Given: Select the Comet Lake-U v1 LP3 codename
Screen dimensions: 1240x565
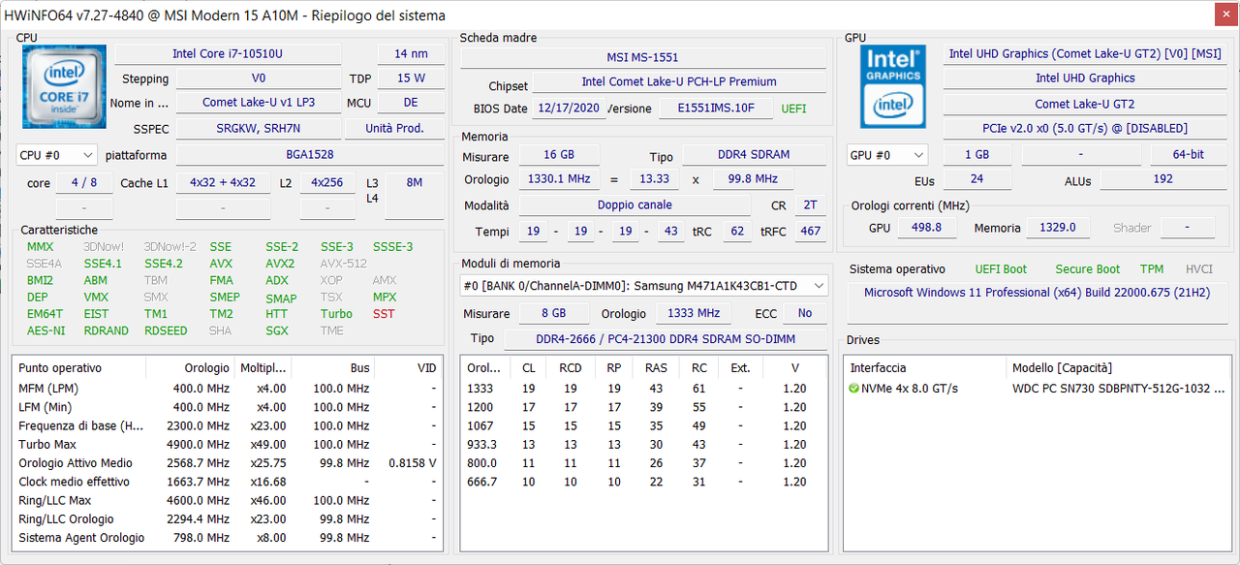Looking at the screenshot, I should tap(259, 103).
